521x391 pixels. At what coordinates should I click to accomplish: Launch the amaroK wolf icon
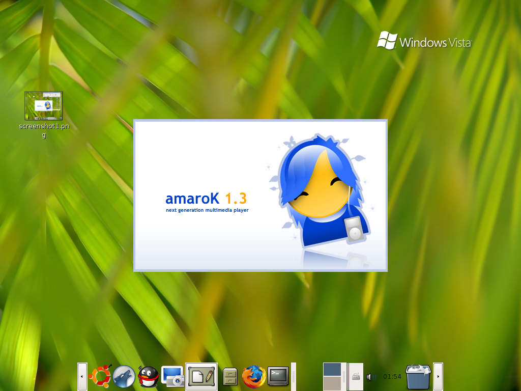tap(124, 376)
